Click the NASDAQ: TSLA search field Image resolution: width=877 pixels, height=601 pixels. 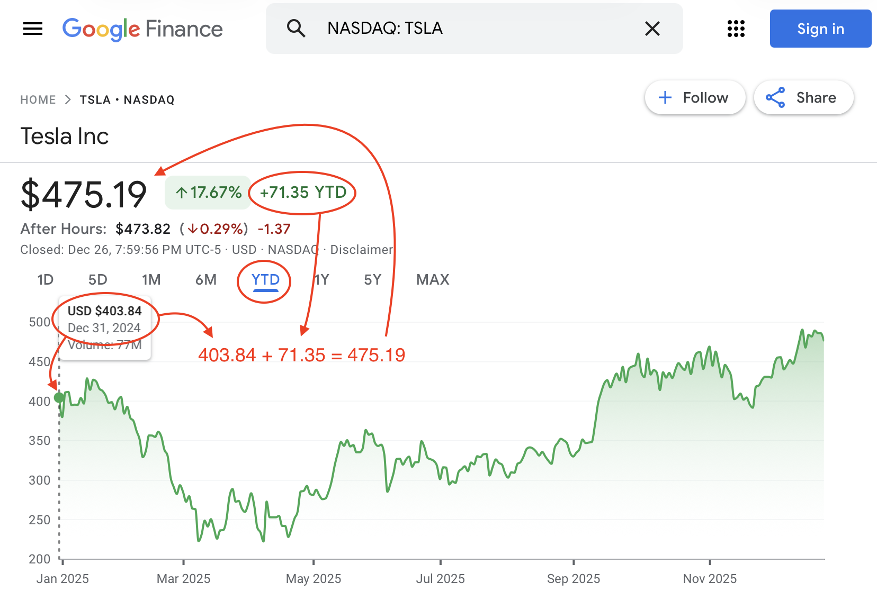tap(477, 29)
